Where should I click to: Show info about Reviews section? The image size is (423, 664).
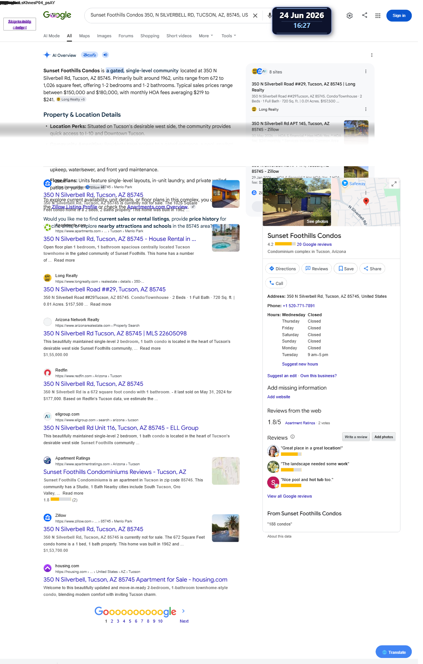point(292,437)
